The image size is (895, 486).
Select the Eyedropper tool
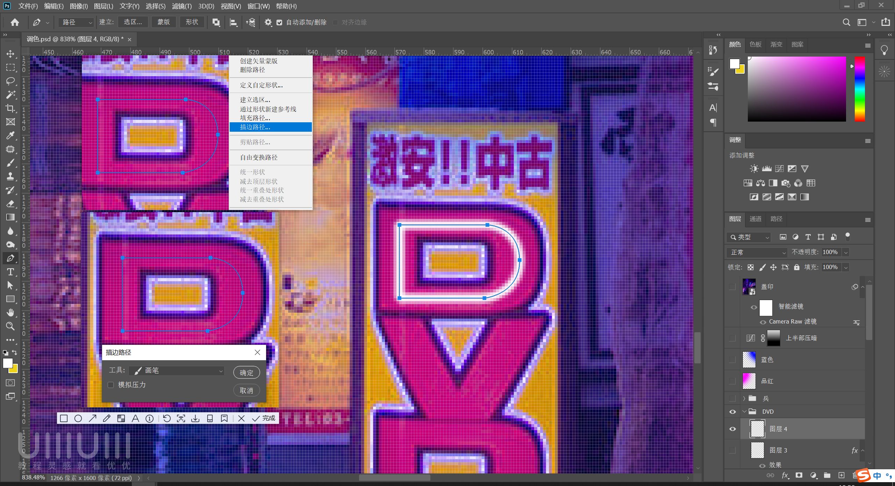click(10, 136)
